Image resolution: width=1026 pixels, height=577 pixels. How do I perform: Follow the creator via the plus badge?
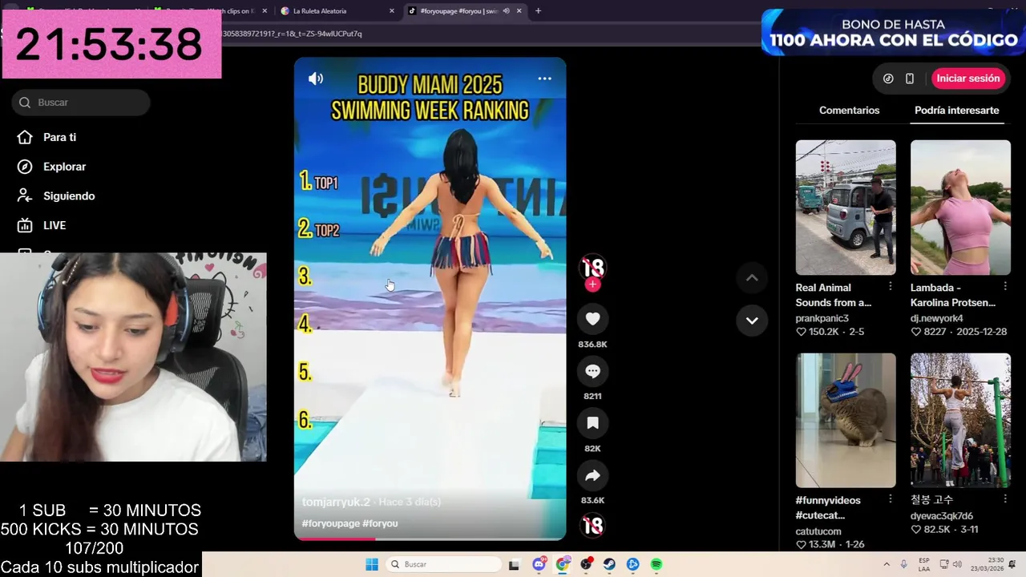[592, 284]
